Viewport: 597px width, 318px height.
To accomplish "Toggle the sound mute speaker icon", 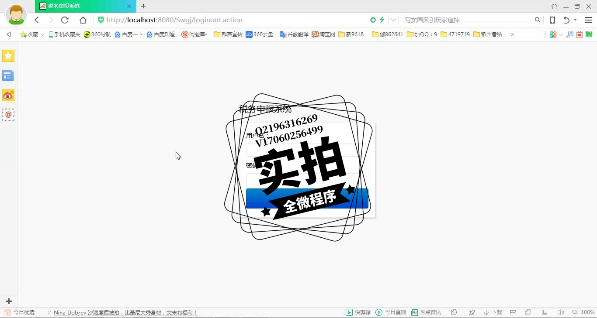I will 561,312.
